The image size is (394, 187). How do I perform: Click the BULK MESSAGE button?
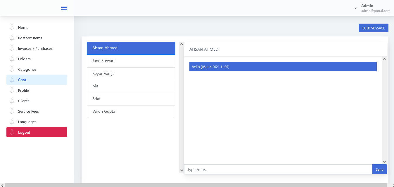pyautogui.click(x=374, y=28)
